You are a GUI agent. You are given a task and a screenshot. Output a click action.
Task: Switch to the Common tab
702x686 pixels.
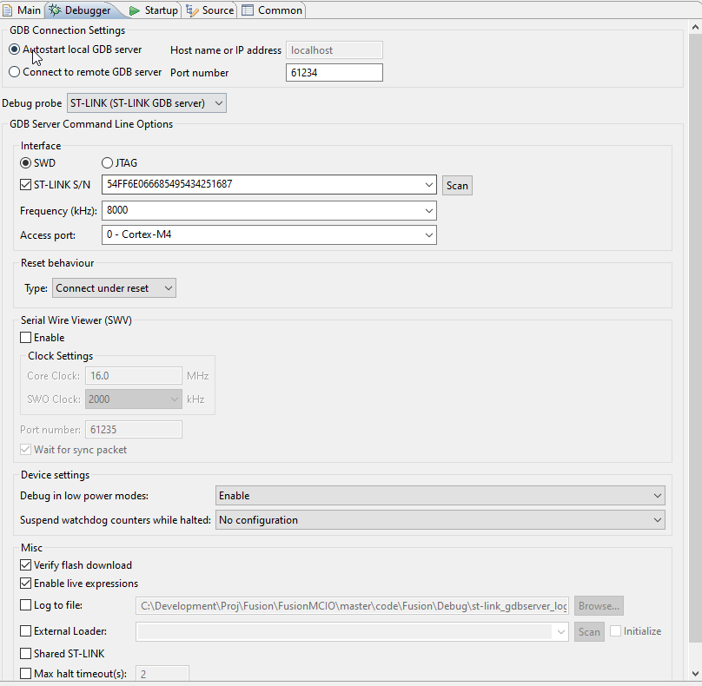tap(272, 10)
